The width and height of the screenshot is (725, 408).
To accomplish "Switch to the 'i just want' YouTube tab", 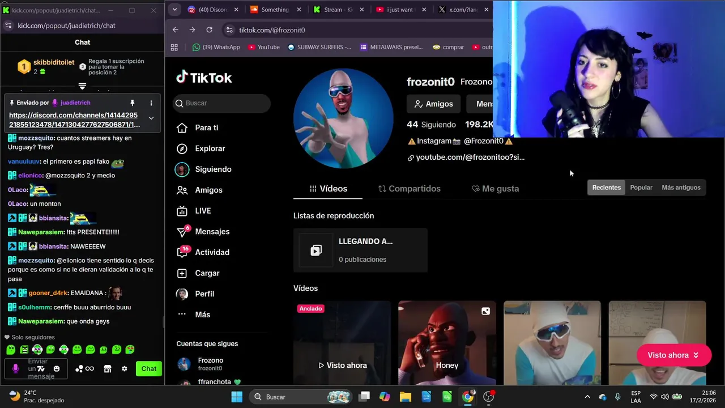I will (x=402, y=10).
